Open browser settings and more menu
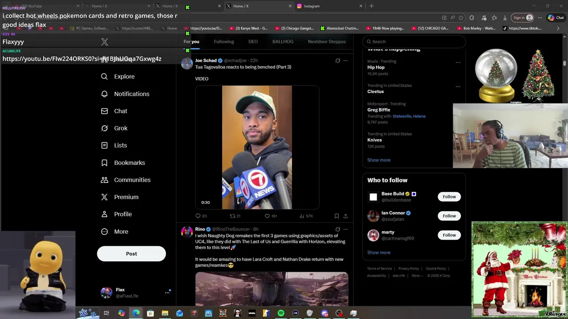568x319 pixels. click(540, 18)
